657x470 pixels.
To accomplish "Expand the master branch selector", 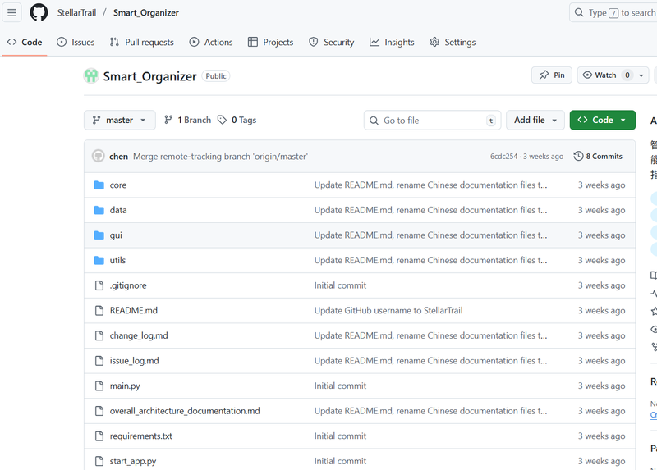I will point(119,120).
